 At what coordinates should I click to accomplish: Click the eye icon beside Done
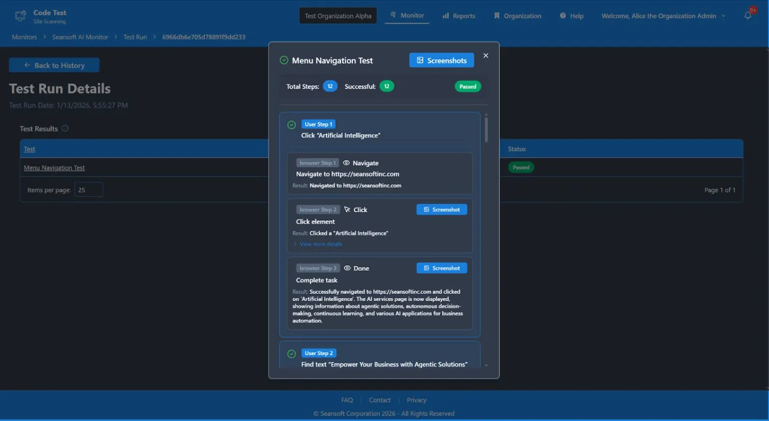(x=347, y=268)
